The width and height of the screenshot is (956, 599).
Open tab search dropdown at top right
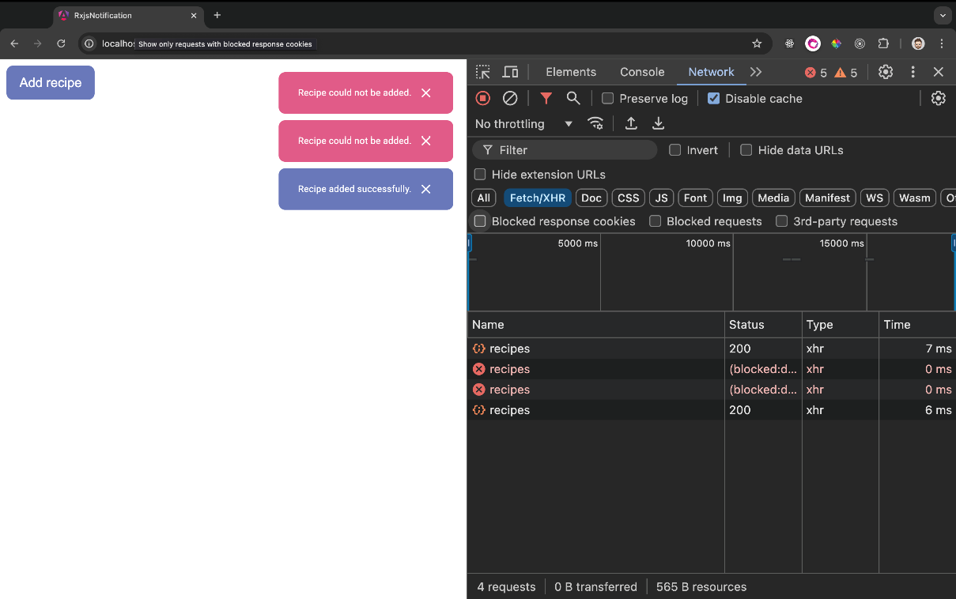tap(941, 15)
